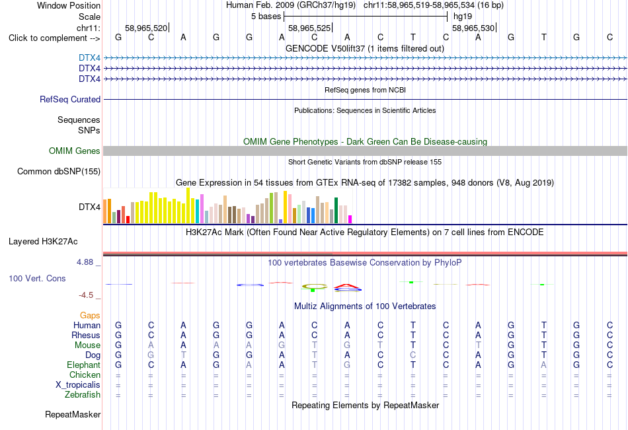
Task: Open the RefSeq Curated track label
Action: [70, 99]
